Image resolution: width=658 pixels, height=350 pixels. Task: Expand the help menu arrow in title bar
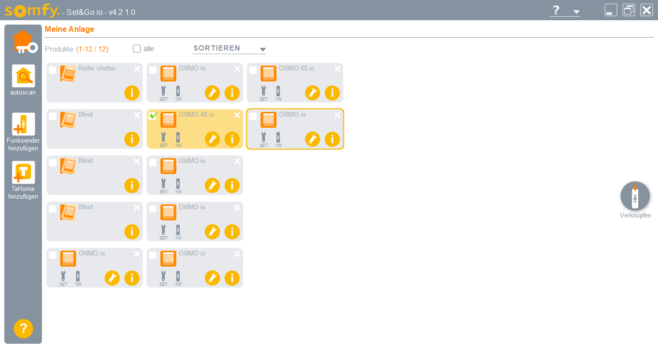click(x=577, y=12)
